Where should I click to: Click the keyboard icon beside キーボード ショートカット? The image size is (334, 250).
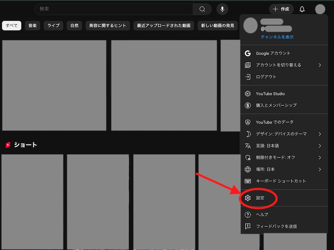[248, 181]
